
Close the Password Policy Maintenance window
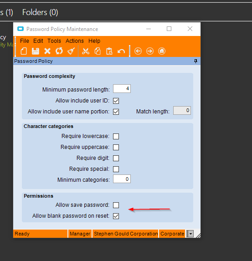pos(190,29)
